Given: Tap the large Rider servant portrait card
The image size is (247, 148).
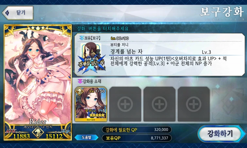Looking at the screenshot, I should (x=38, y=82).
